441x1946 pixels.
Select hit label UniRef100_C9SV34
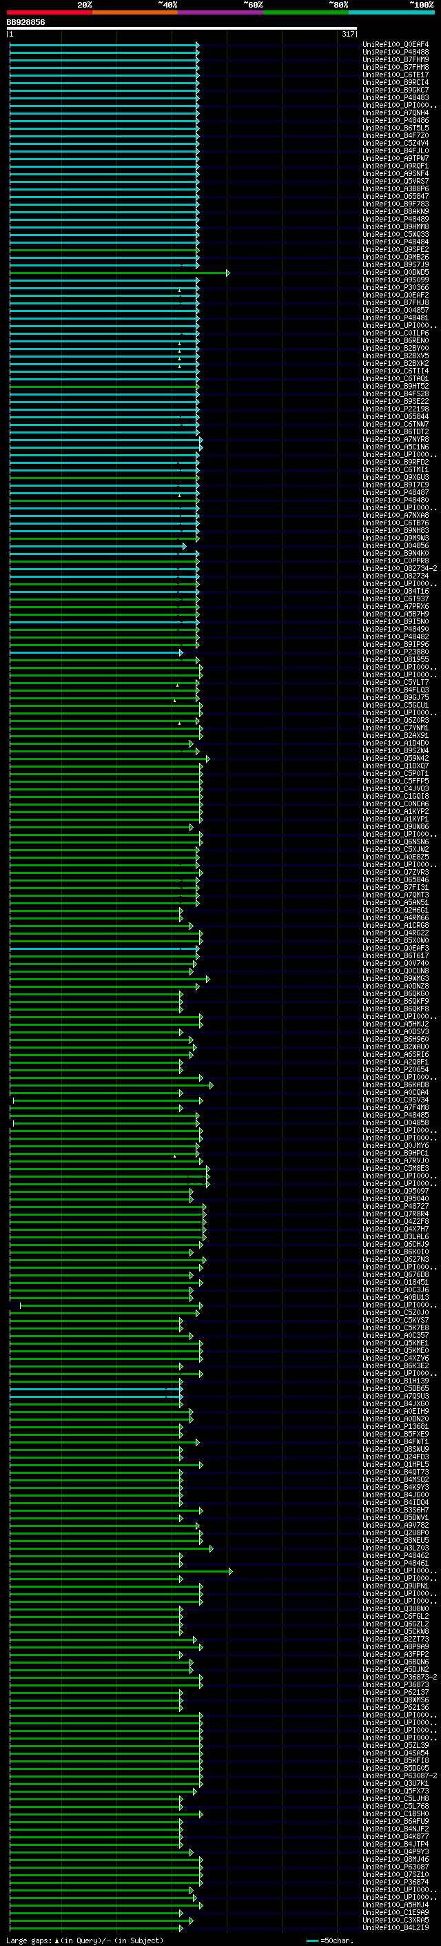click(x=396, y=1100)
